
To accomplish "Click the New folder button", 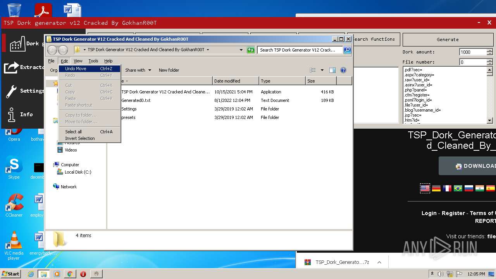I will (169, 70).
